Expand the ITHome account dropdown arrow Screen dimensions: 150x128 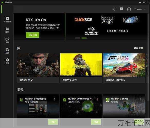point(144,9)
